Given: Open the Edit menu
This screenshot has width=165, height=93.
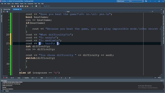Looking at the screenshot, I should point(5,4).
